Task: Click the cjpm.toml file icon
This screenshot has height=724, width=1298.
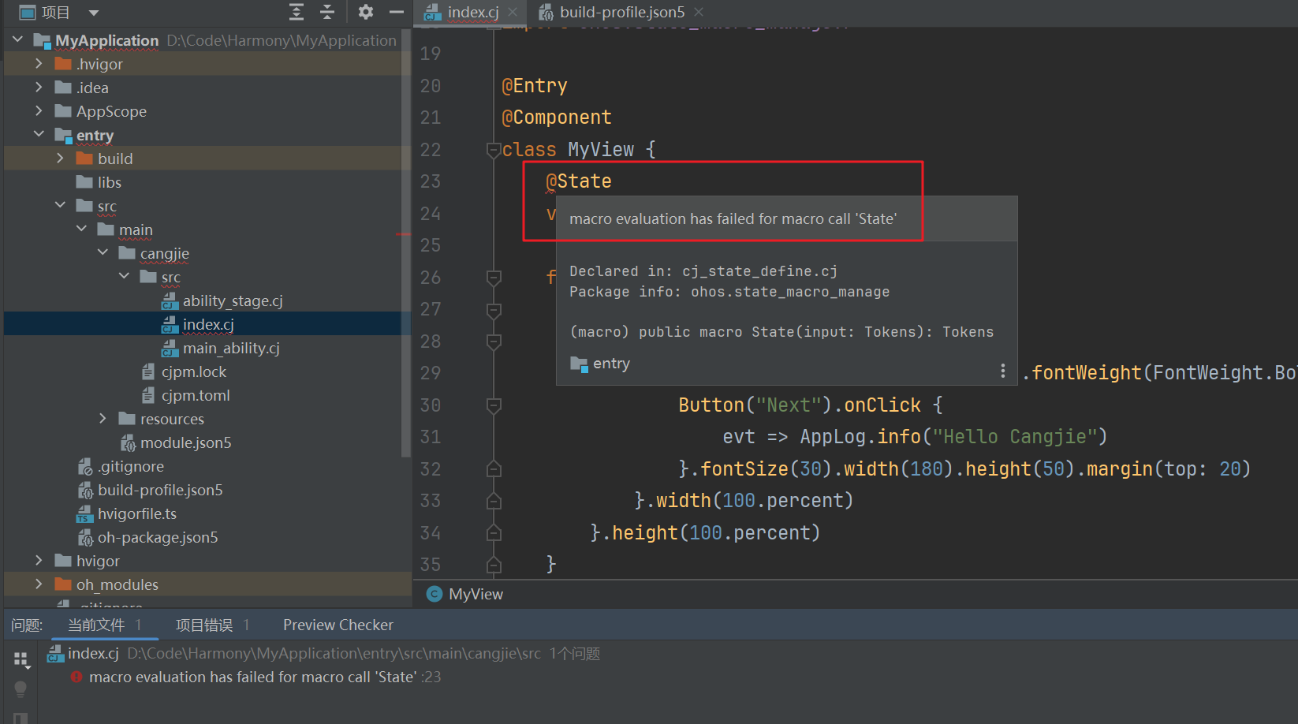Action: 148,395
